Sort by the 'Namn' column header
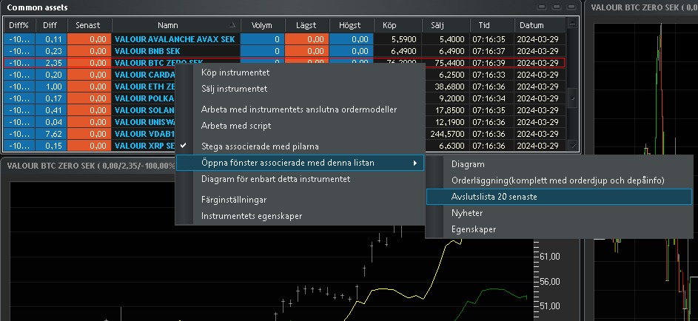The height and width of the screenshot is (321, 698). (176, 25)
